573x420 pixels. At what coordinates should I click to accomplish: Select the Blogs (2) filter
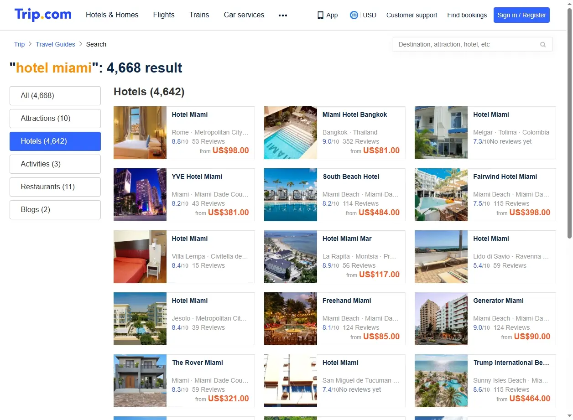55,210
